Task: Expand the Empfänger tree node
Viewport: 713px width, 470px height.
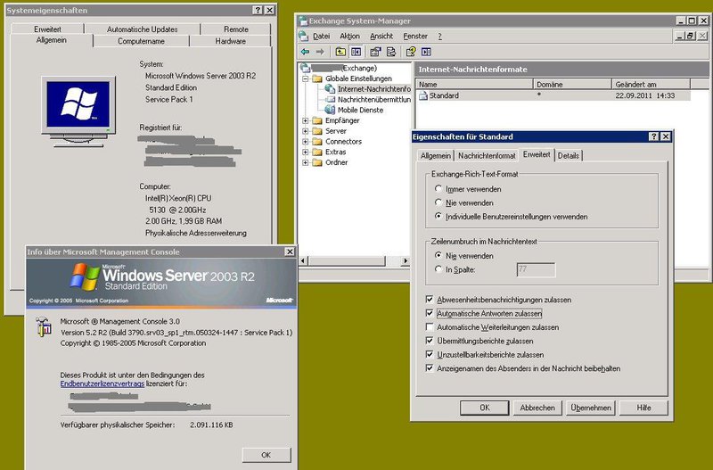Action: tap(306, 120)
